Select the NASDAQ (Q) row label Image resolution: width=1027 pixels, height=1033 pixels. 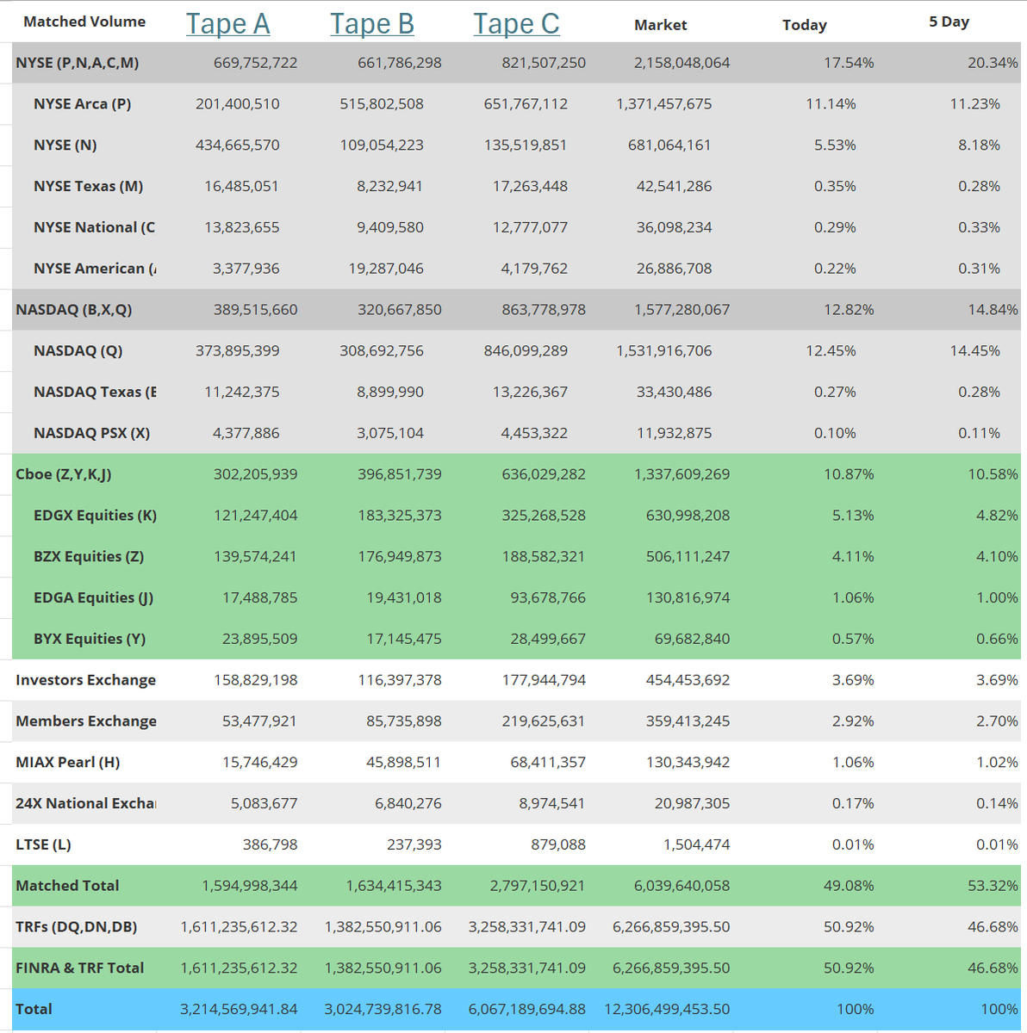(78, 351)
